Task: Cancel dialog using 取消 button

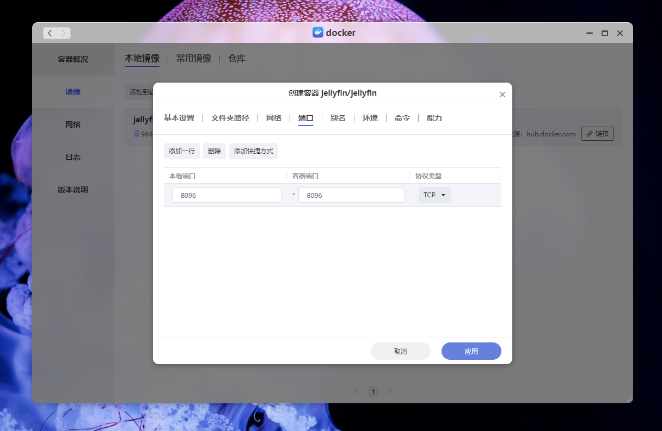Action: point(401,351)
